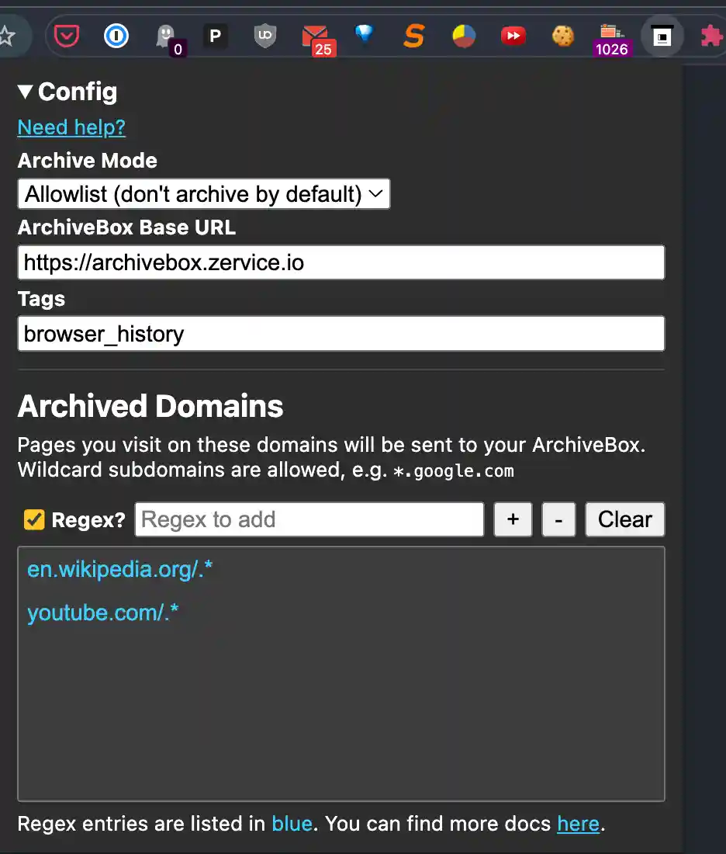The height and width of the screenshot is (854, 726).
Task: Select the en.wikipedia.org regex entry
Action: pyautogui.click(x=120, y=569)
